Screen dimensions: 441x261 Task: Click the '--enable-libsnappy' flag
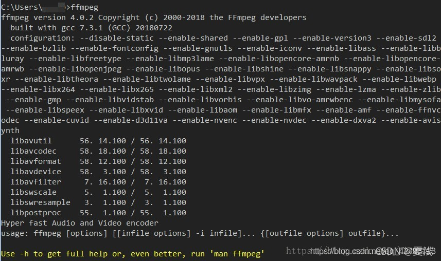330,69
